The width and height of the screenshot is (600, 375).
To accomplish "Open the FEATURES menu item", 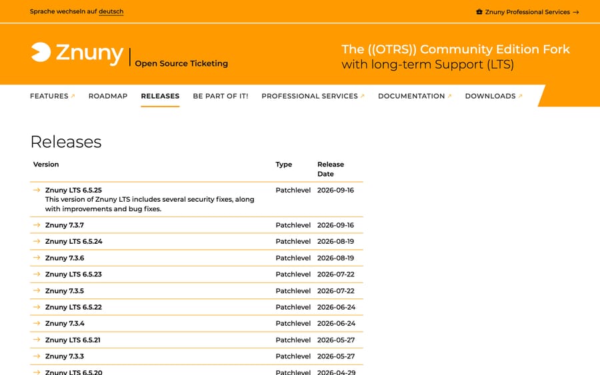I will pos(49,96).
